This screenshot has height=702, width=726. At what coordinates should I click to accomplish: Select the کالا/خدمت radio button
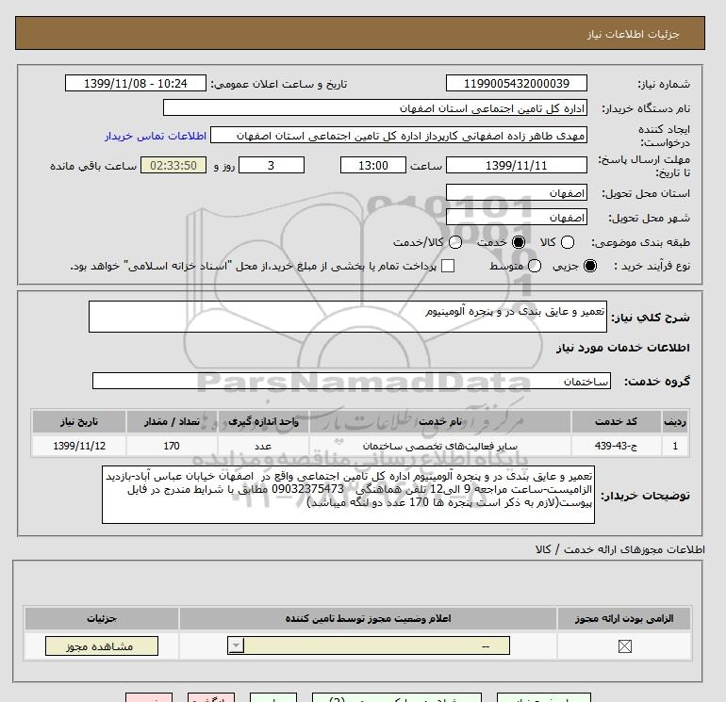pyautogui.click(x=455, y=242)
